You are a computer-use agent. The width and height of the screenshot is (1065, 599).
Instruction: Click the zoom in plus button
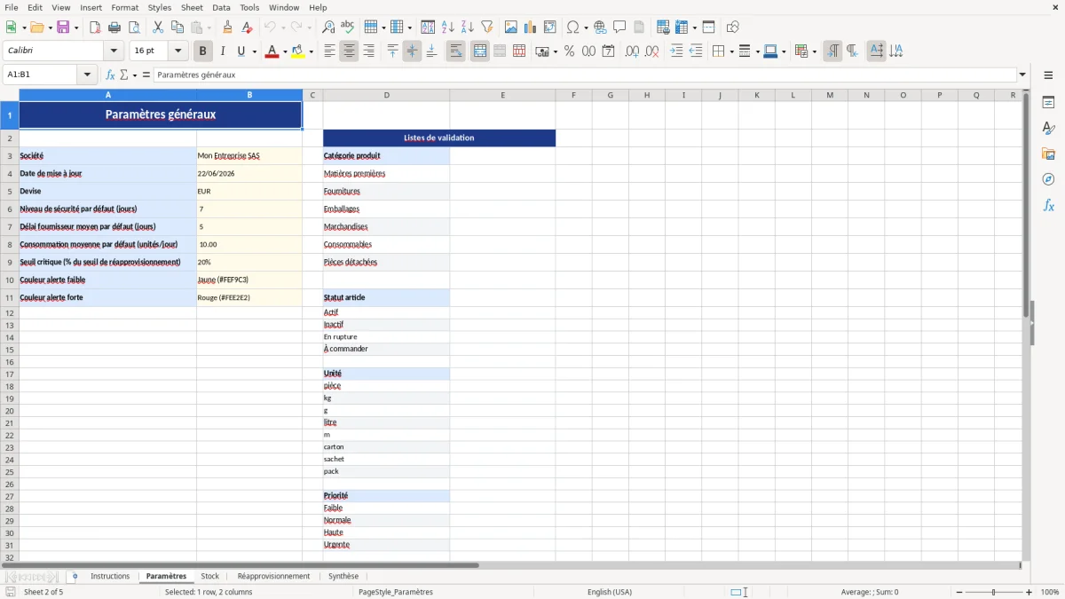pyautogui.click(x=1029, y=592)
